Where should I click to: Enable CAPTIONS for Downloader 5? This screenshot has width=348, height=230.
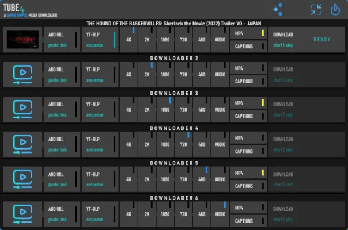click(x=247, y=185)
